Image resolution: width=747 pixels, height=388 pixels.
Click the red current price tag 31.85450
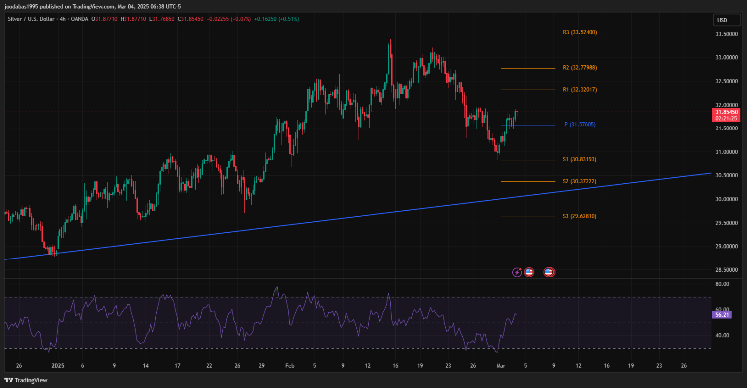click(x=726, y=113)
